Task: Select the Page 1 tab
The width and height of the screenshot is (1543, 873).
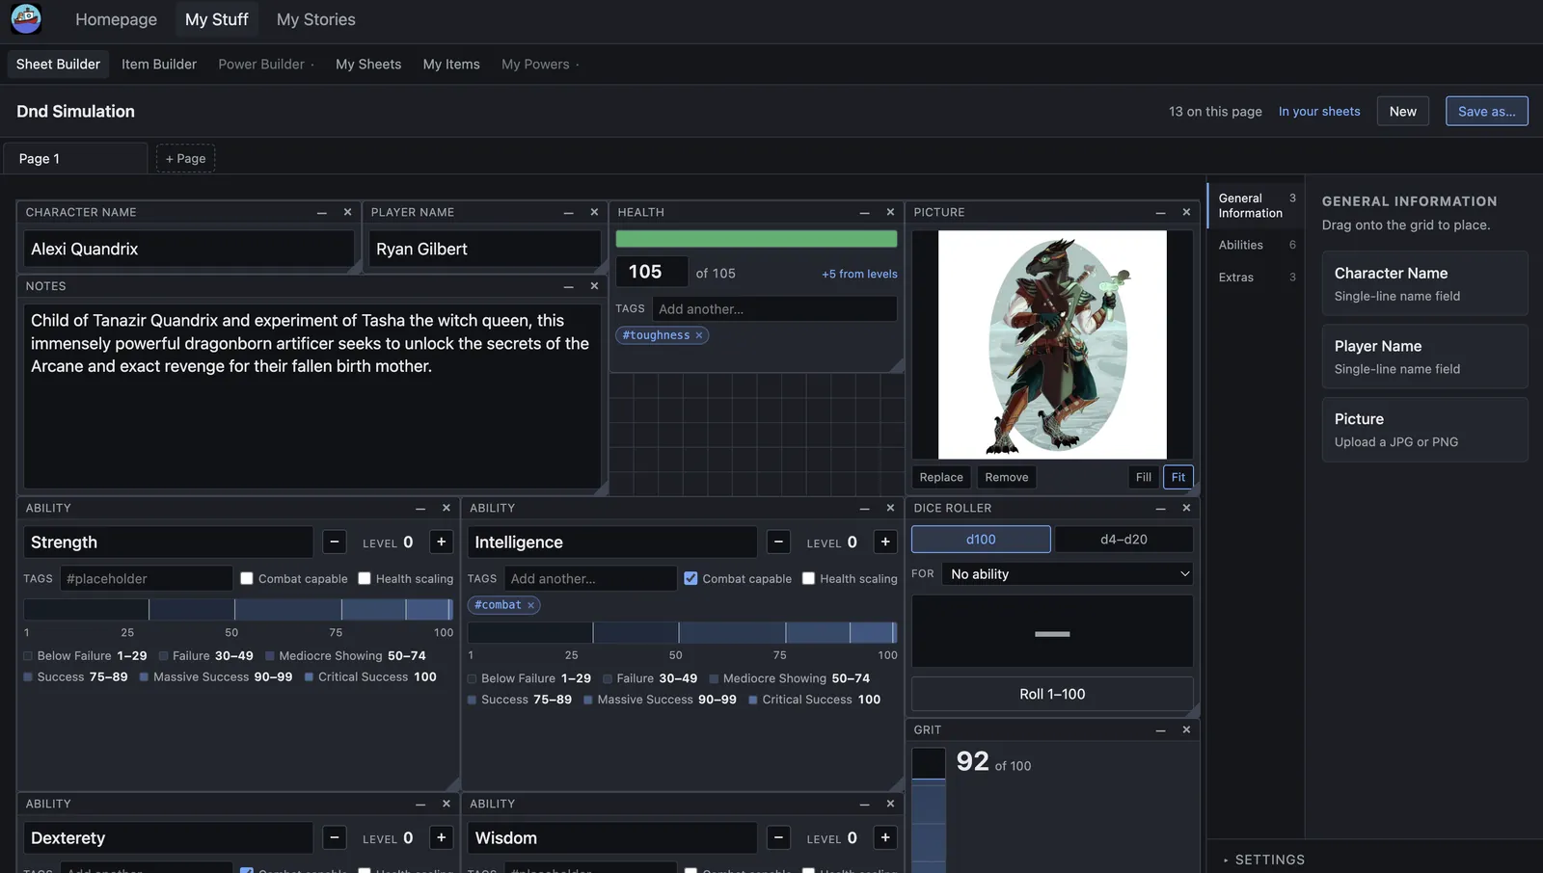Action: [75, 158]
